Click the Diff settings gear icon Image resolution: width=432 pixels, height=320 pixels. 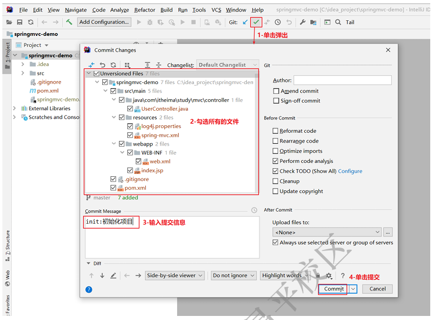pyautogui.click(x=329, y=275)
